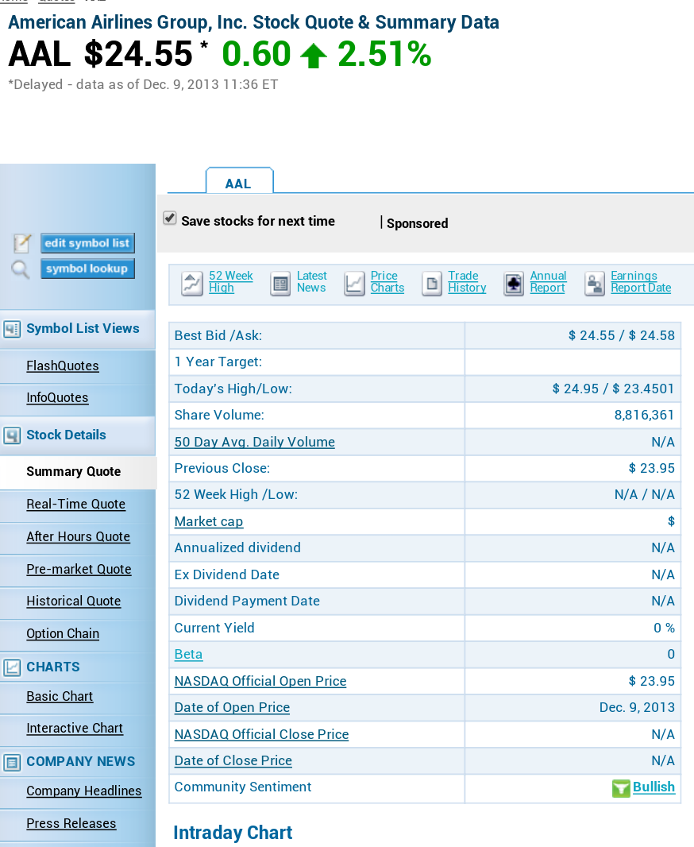Open the Real-Time Quote sidebar link
694x847 pixels.
point(75,504)
